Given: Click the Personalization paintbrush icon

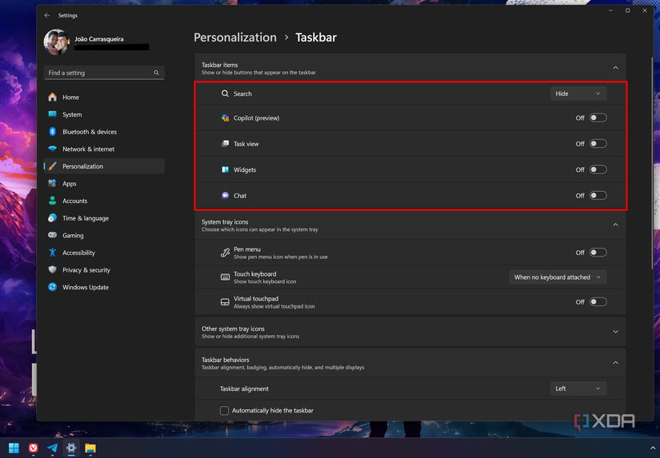Looking at the screenshot, I should (52, 166).
